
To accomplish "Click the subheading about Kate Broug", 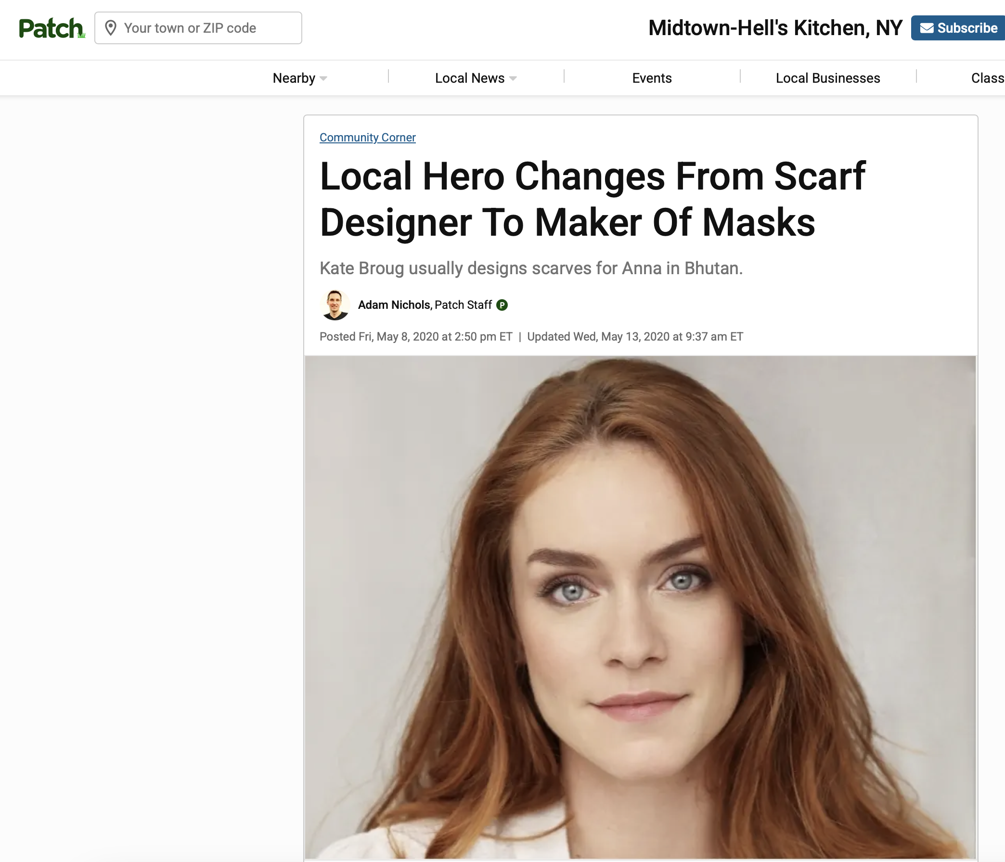I will pyautogui.click(x=531, y=268).
